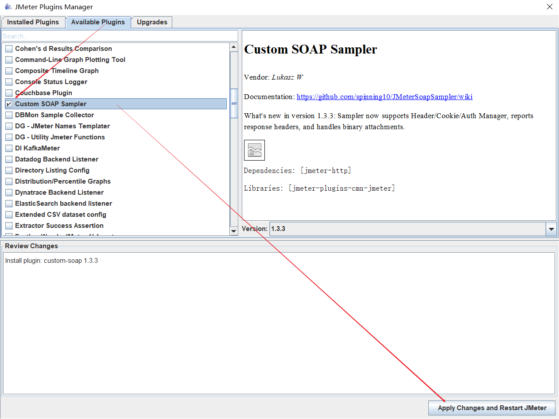Select Extractor Success Assertion entry
This screenshot has width=559, height=419.
(59, 226)
